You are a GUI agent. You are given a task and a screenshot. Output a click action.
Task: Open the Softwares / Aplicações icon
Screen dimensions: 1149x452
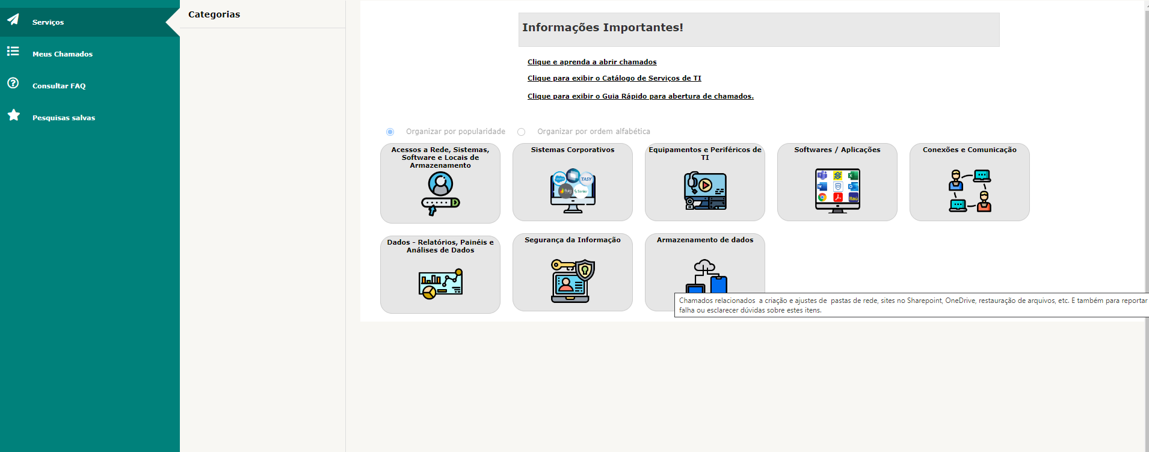click(x=837, y=191)
